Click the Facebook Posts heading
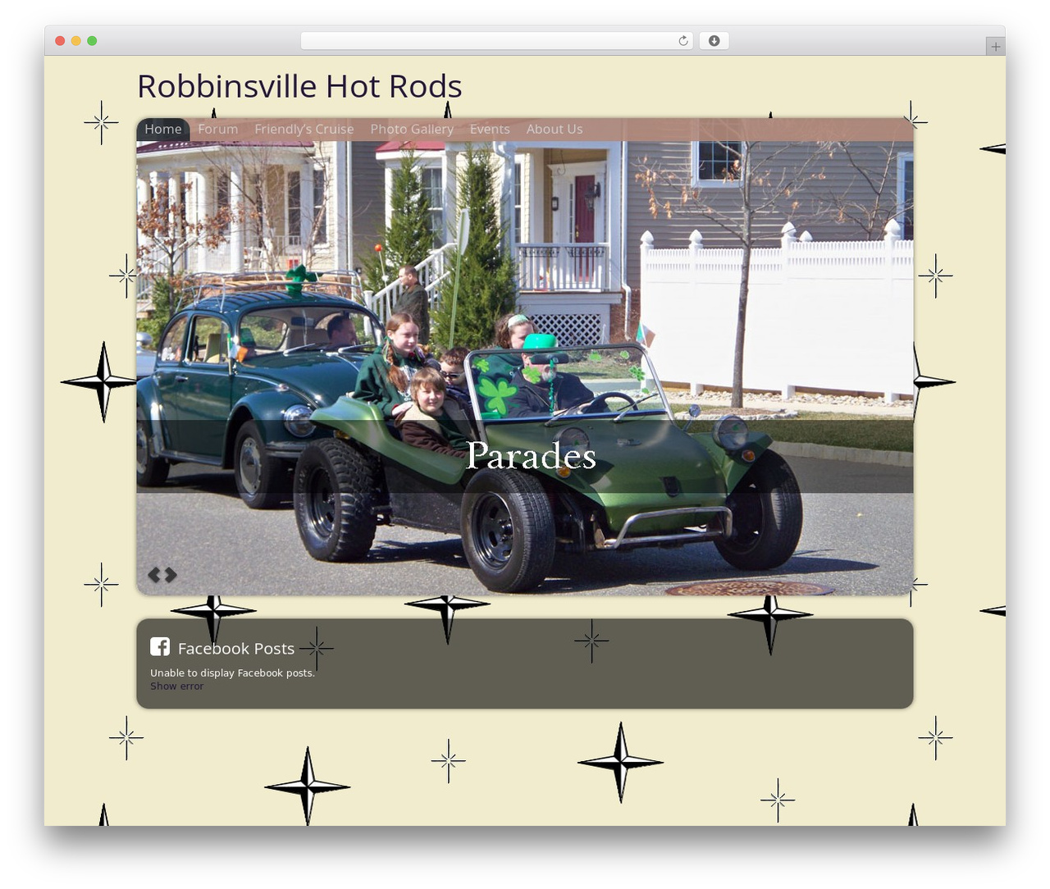 (x=236, y=648)
